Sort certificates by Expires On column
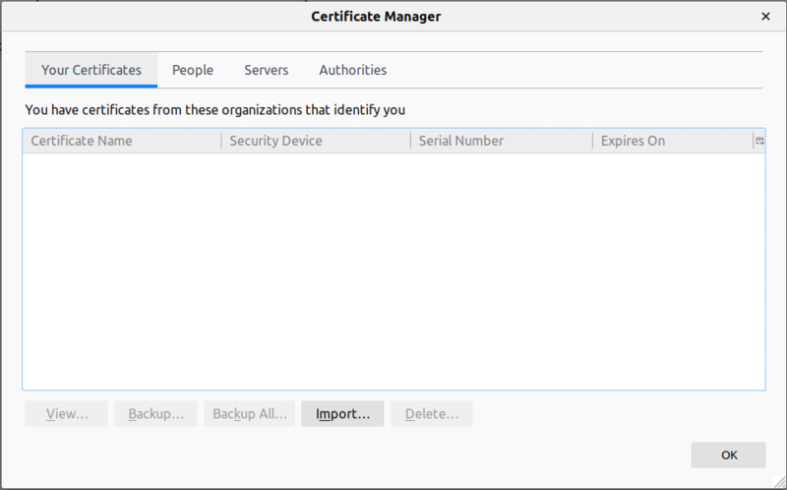787x490 pixels. point(671,141)
